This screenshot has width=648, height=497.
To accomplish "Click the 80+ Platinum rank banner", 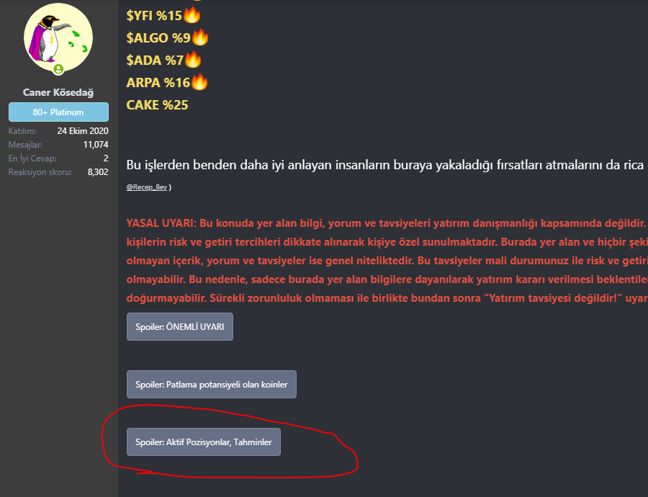I will 59,112.
